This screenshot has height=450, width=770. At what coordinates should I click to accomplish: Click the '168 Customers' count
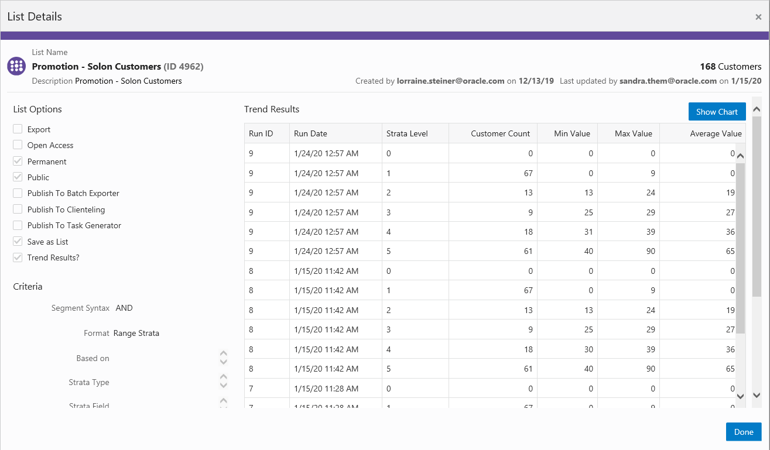click(731, 67)
